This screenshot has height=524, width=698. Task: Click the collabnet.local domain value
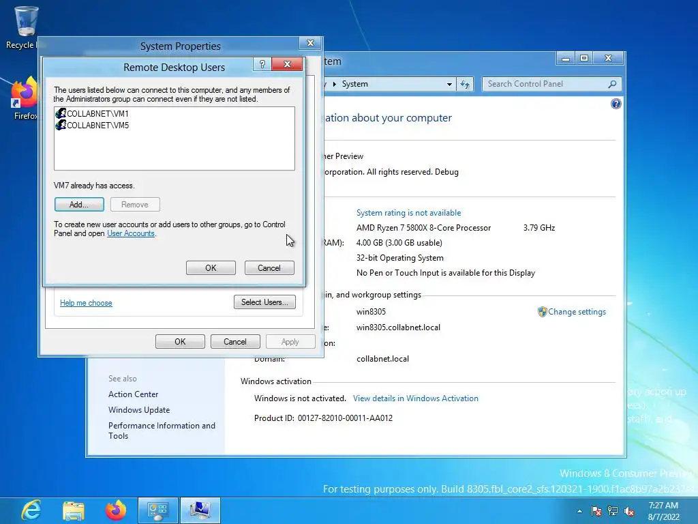382,359
